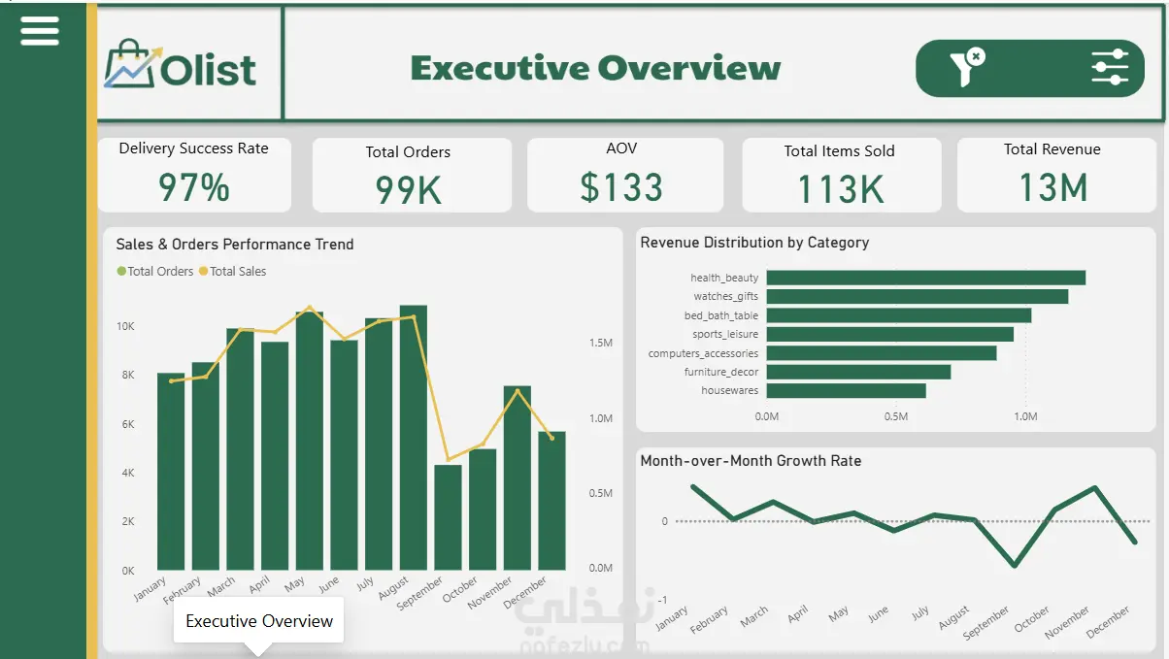Viewport: 1169px width, 659px height.
Task: Select the Total Revenue 13M card
Action: coord(1056,175)
